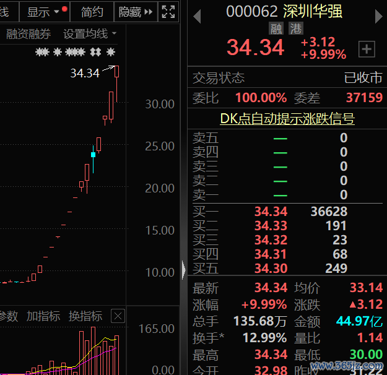Click 金额 value 44.97亿
Screen dimensions: 387x375
coord(359,321)
